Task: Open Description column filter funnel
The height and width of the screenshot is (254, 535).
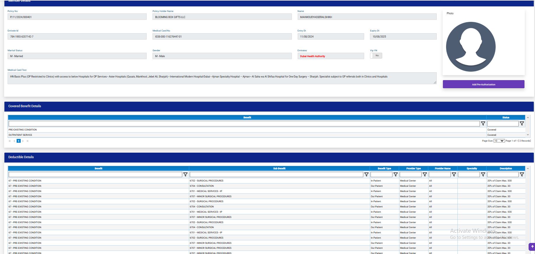Action: [x=522, y=174]
